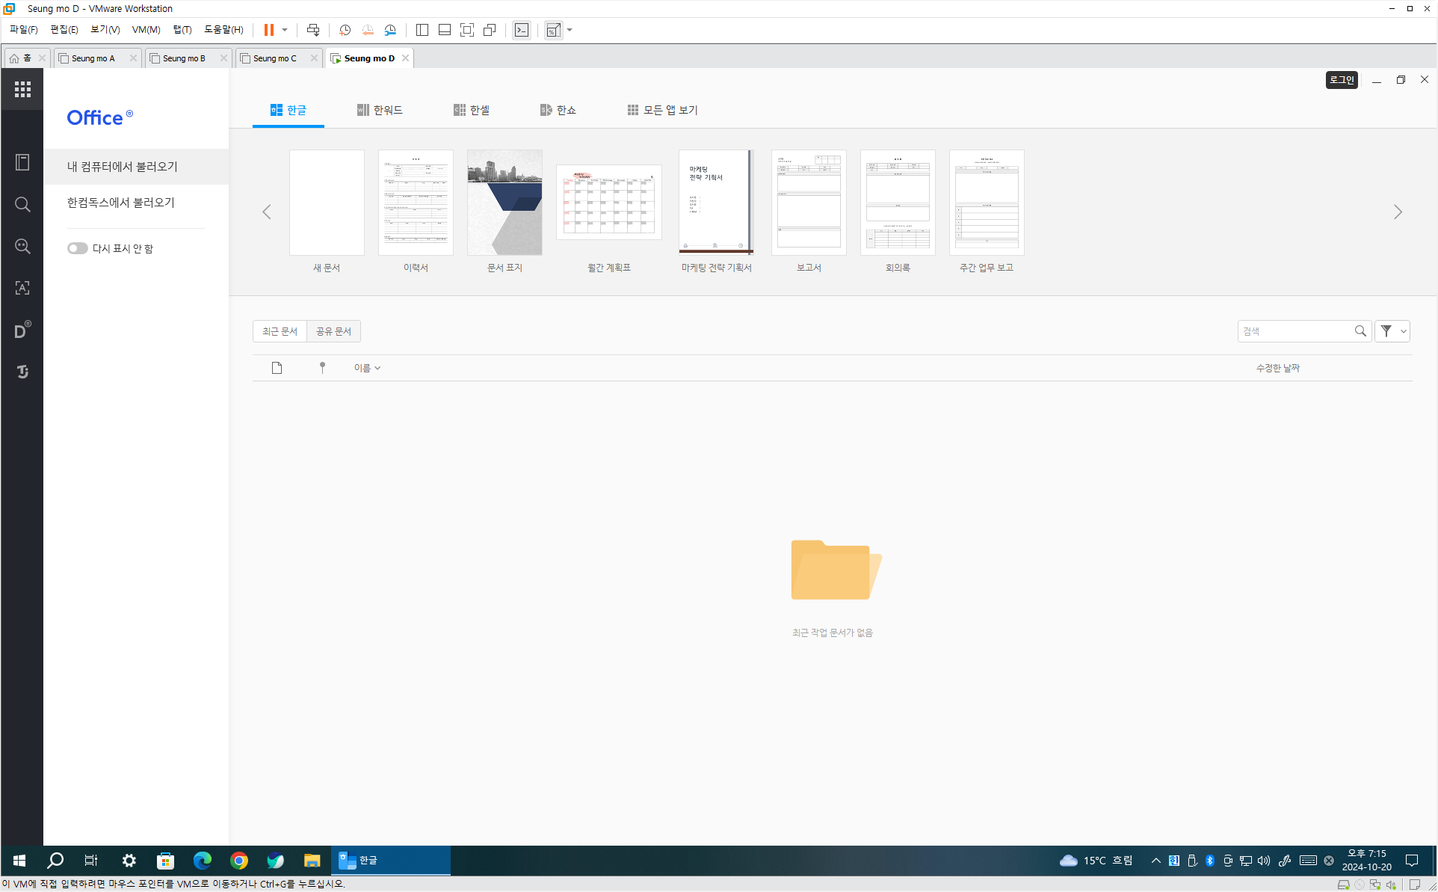Click the pin column icon in file list

point(322,368)
